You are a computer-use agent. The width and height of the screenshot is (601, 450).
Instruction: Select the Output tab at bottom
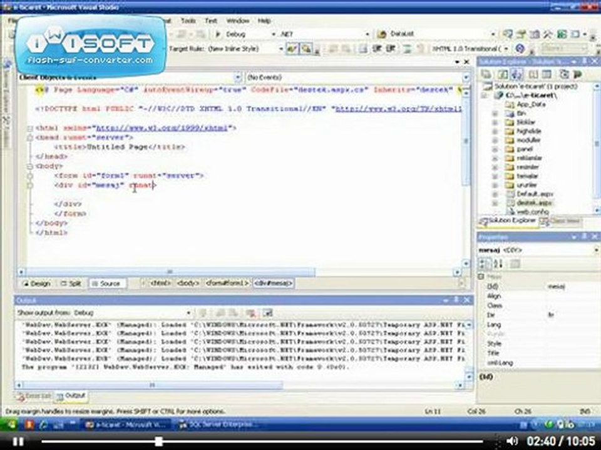(71, 396)
